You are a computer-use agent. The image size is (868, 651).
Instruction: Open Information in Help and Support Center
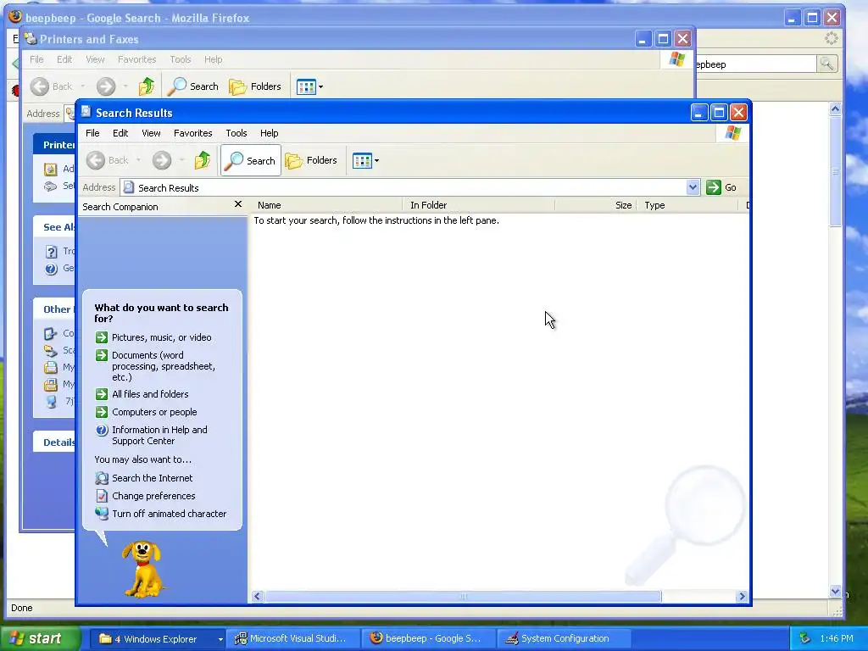(x=159, y=435)
